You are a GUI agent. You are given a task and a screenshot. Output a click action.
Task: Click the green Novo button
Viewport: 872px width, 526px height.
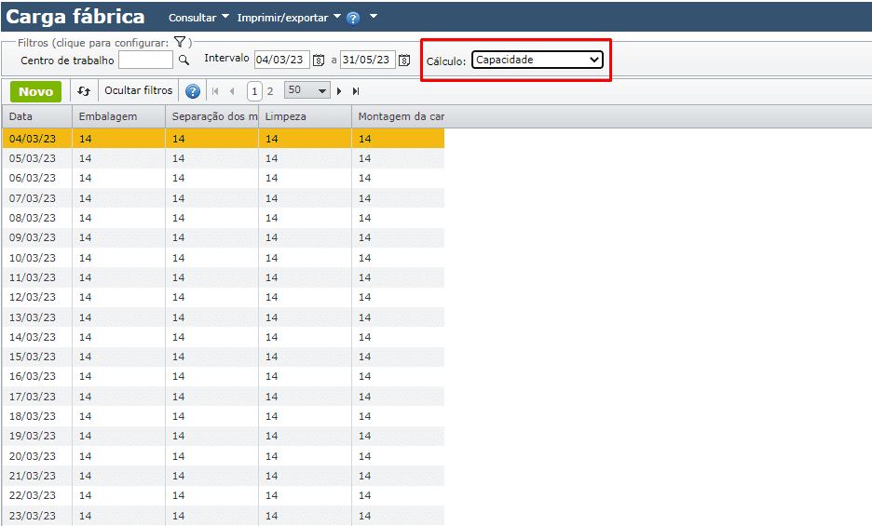tap(36, 91)
